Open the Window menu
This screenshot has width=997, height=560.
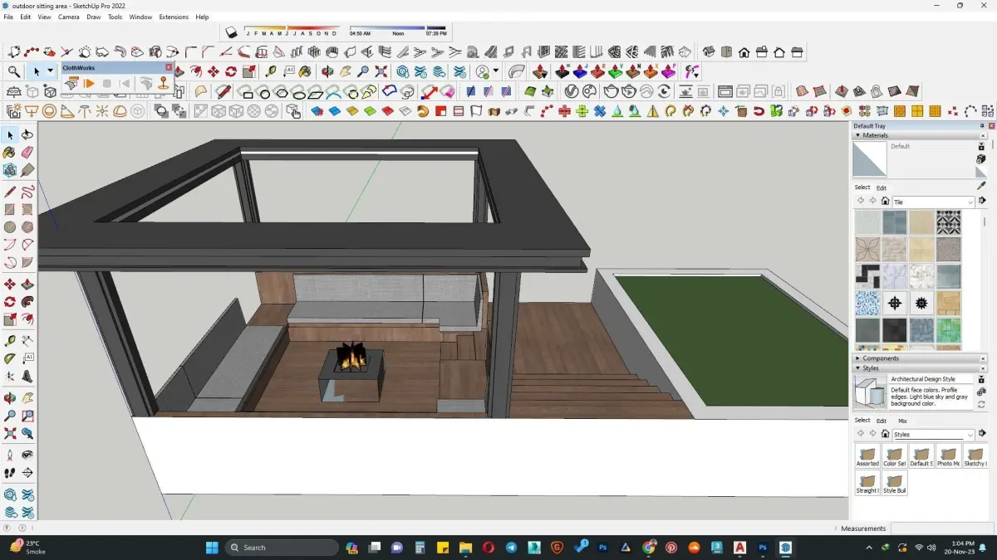pos(140,17)
